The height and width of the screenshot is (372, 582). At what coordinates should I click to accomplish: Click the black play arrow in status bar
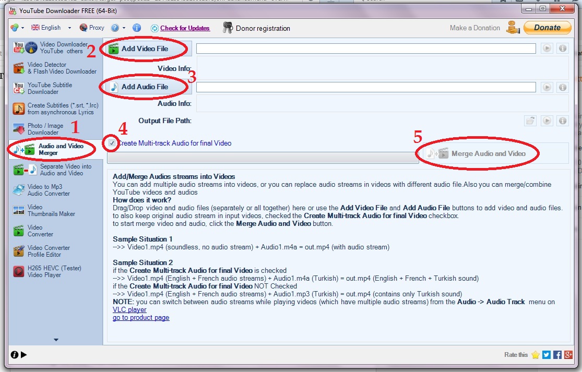point(24,355)
